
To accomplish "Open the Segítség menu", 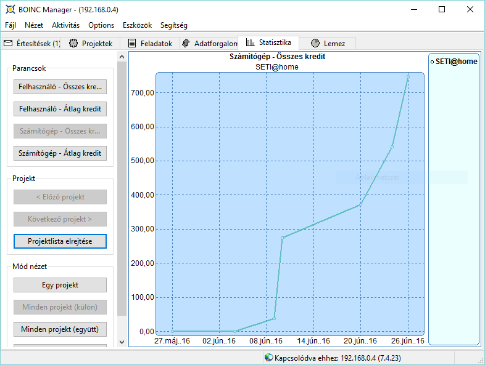I will [174, 25].
